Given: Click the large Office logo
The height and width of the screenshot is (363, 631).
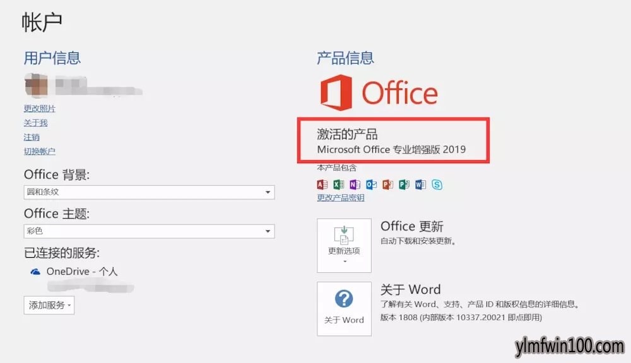Looking at the screenshot, I should 379,93.
